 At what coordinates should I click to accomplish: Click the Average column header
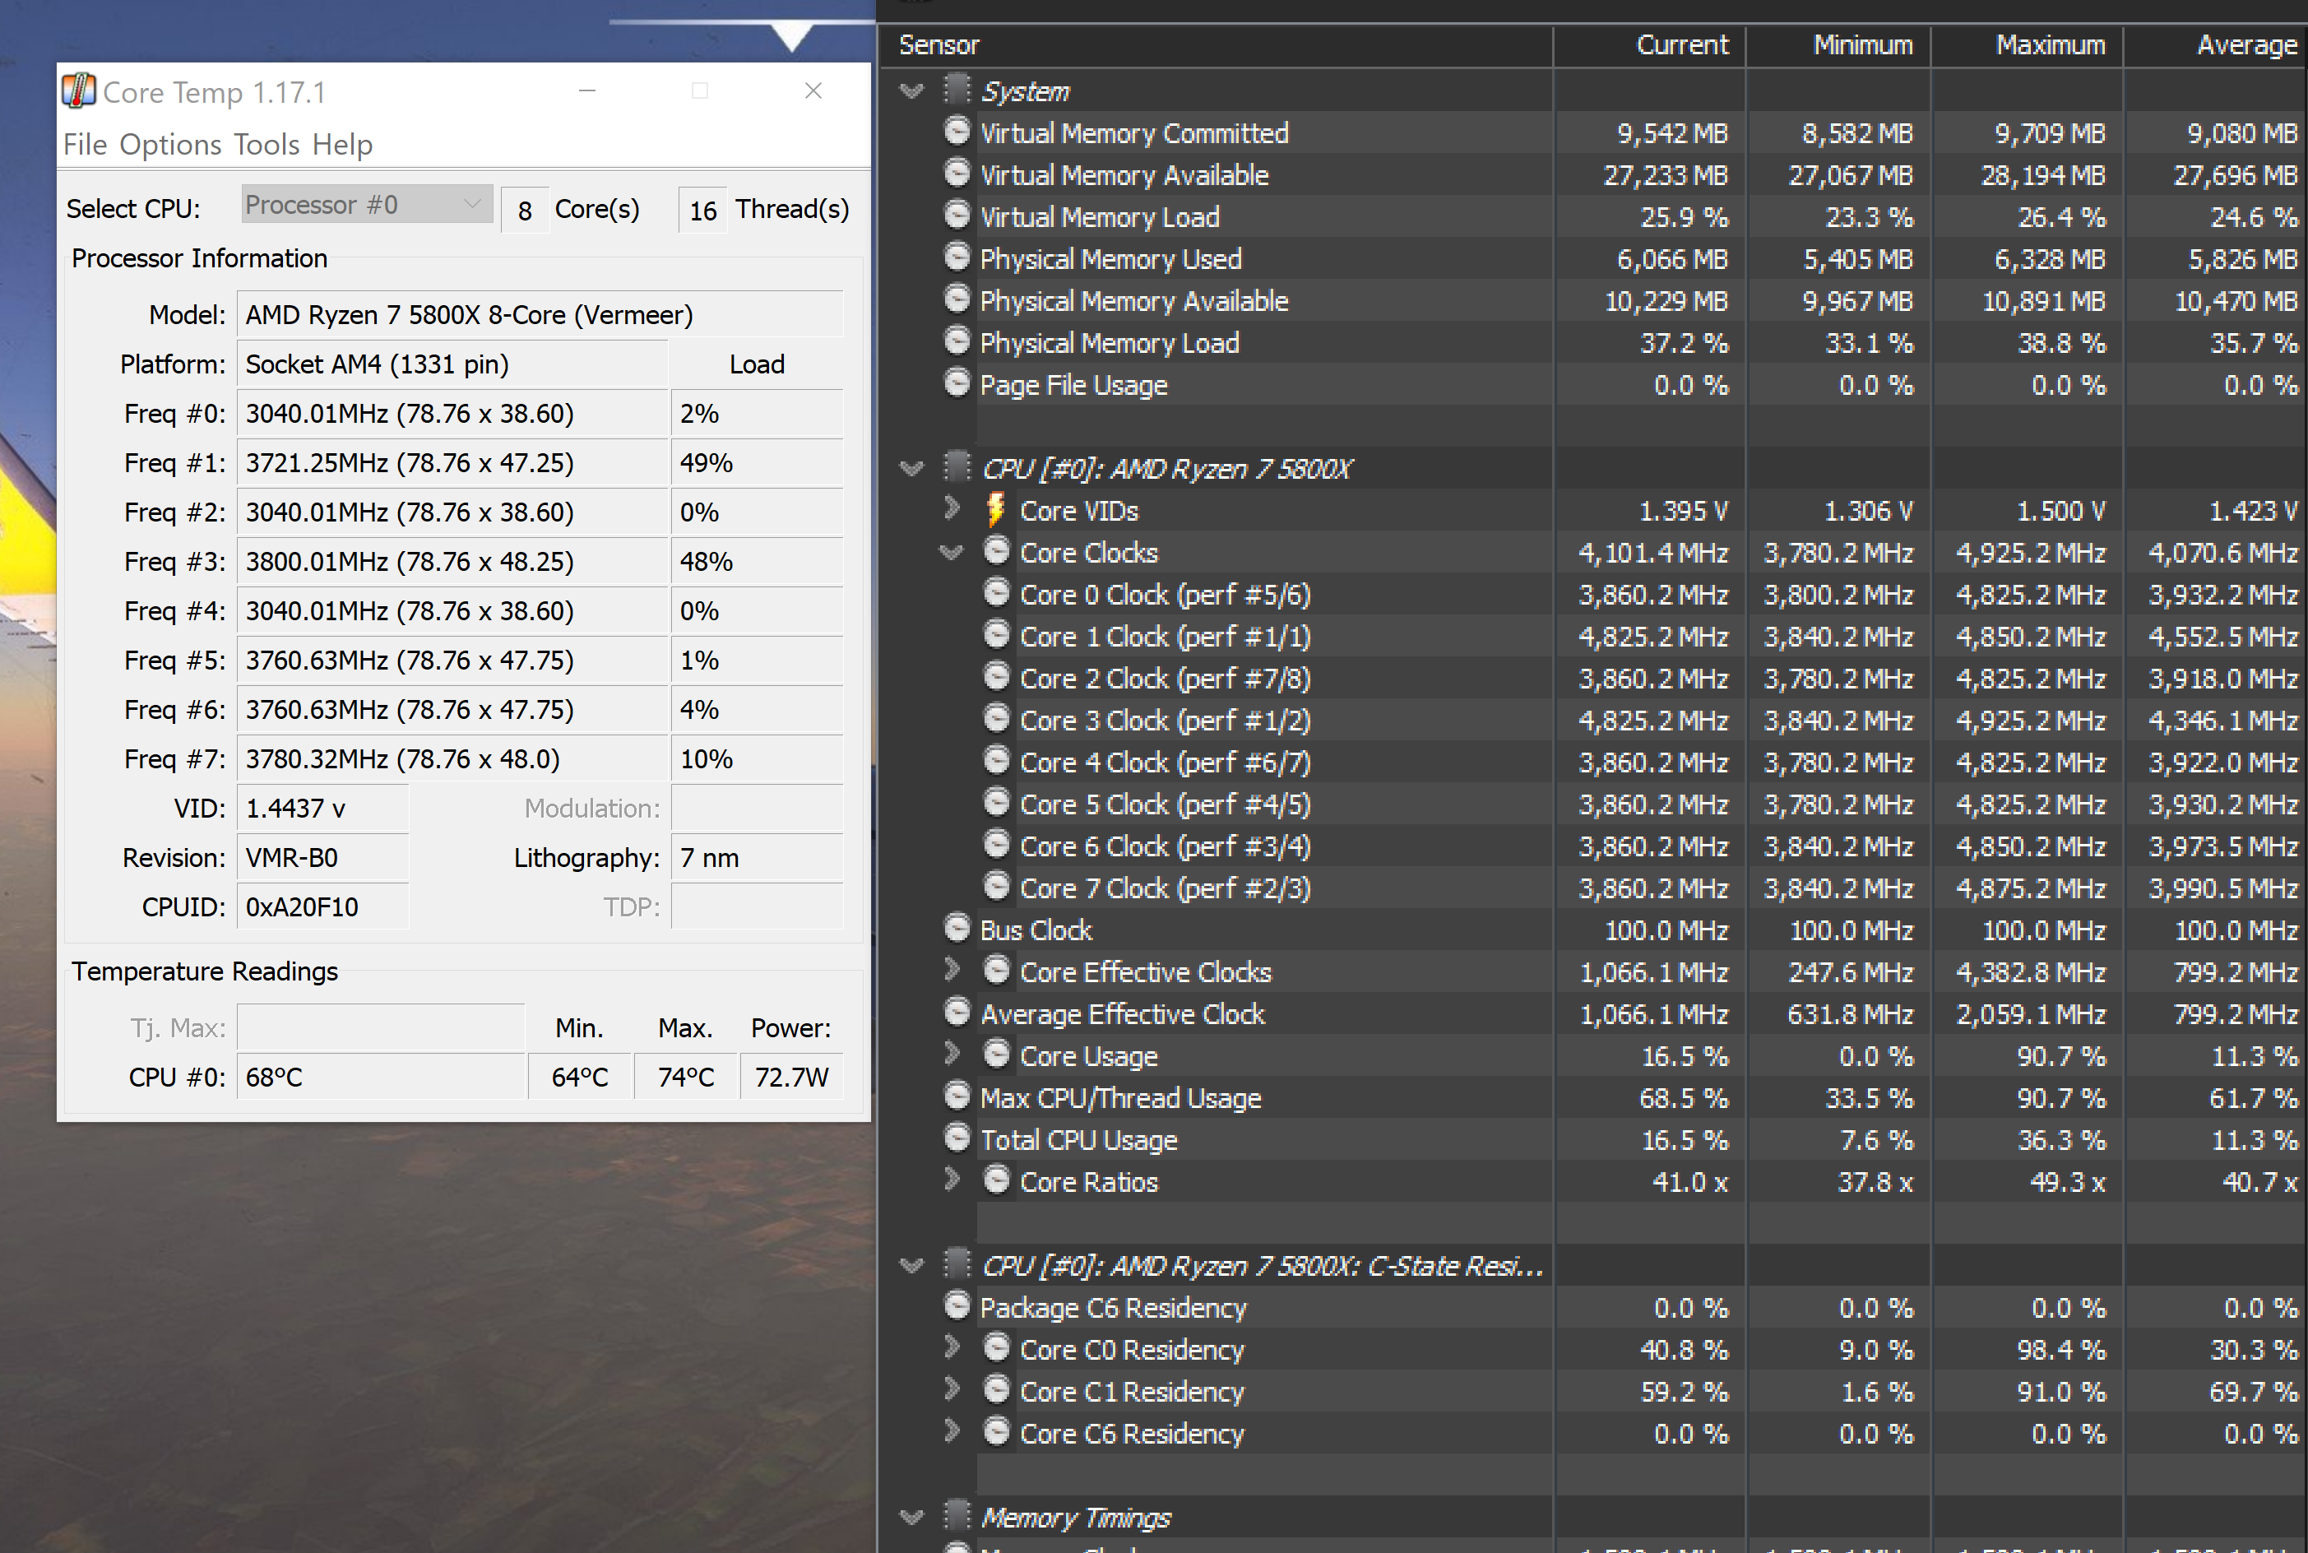pos(2216,44)
